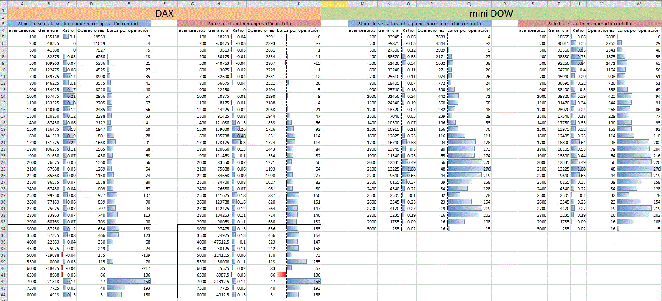Click the Ganancia cell showing 80015
662x301 pixels.
tap(559, 43)
